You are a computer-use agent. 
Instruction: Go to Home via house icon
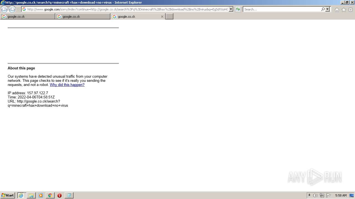pyautogui.click(x=337, y=10)
